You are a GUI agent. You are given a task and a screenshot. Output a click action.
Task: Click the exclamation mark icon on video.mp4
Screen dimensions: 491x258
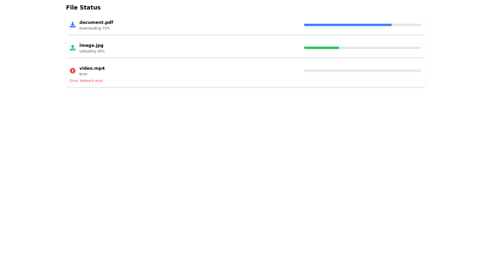(73, 70)
